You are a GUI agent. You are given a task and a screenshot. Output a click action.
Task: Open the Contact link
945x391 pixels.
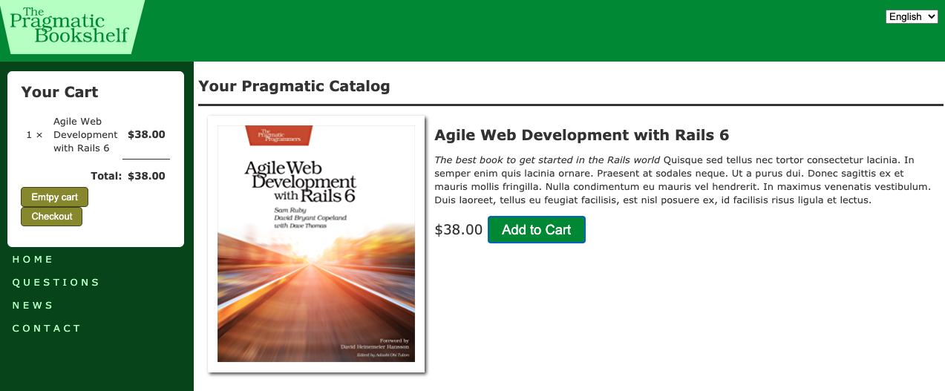pos(47,328)
